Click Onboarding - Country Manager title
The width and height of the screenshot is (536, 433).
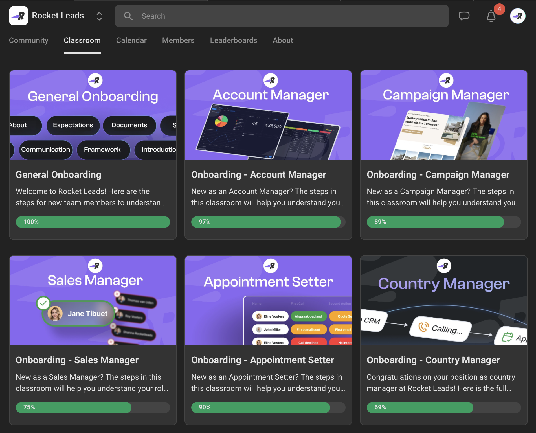[x=433, y=360]
